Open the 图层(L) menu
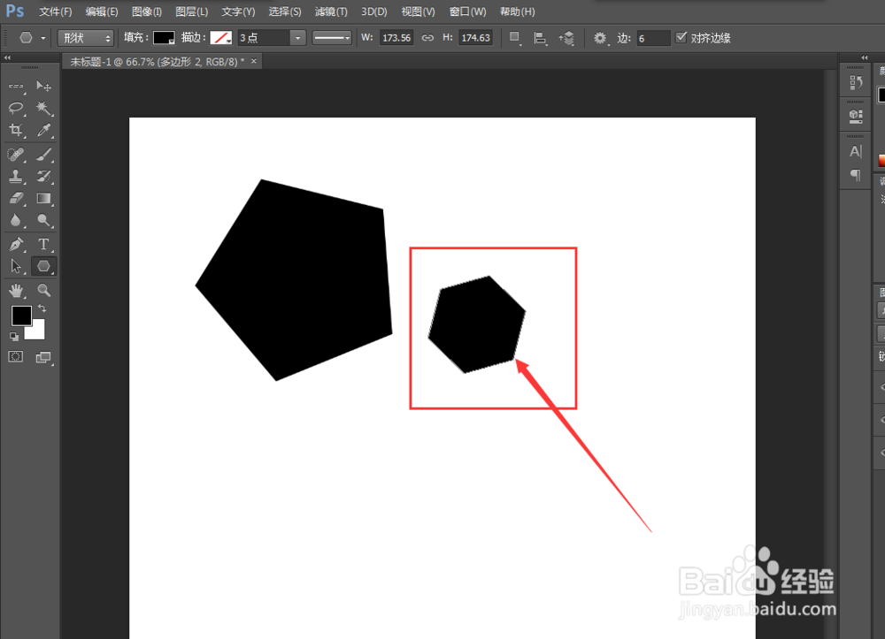 click(192, 11)
